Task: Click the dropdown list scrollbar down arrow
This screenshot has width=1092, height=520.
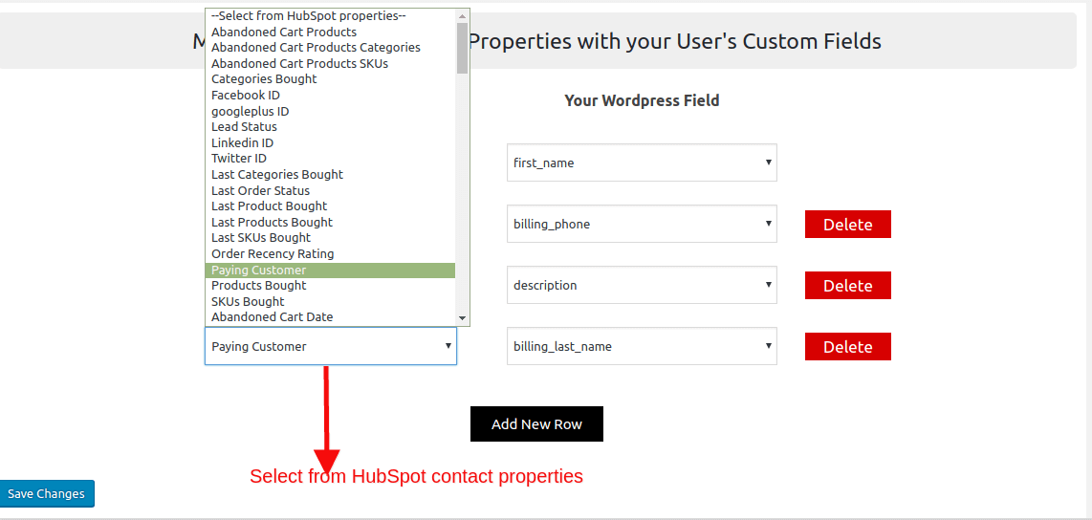Action: point(463,318)
